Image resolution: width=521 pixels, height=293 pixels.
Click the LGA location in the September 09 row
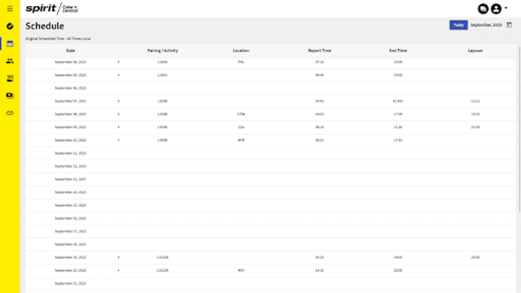[241, 127]
